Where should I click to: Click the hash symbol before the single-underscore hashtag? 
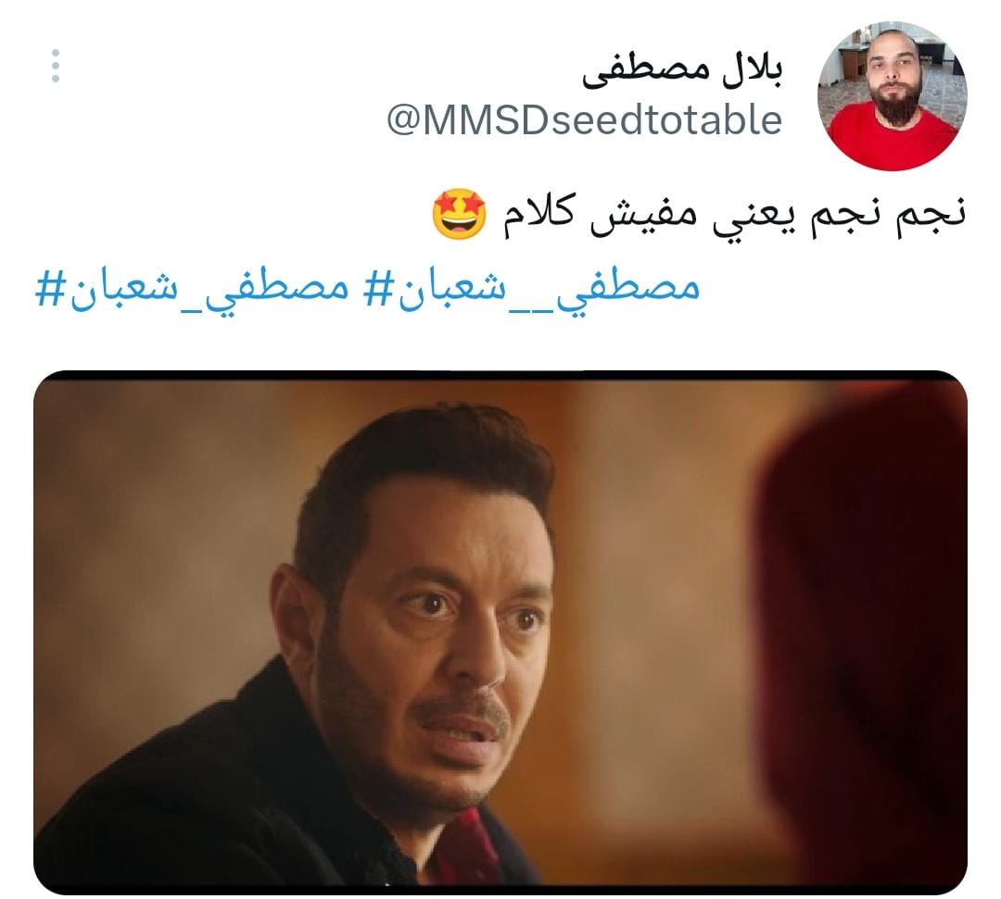click(x=50, y=288)
